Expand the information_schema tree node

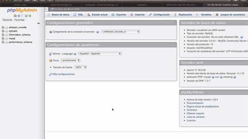click(3, 35)
